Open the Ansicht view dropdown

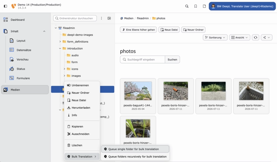[x=240, y=37]
